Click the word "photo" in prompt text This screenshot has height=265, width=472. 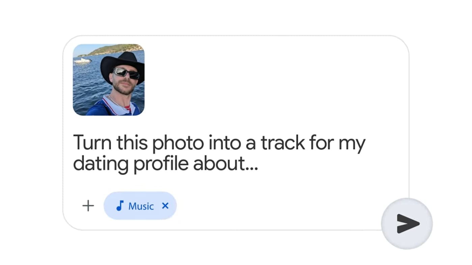click(178, 142)
